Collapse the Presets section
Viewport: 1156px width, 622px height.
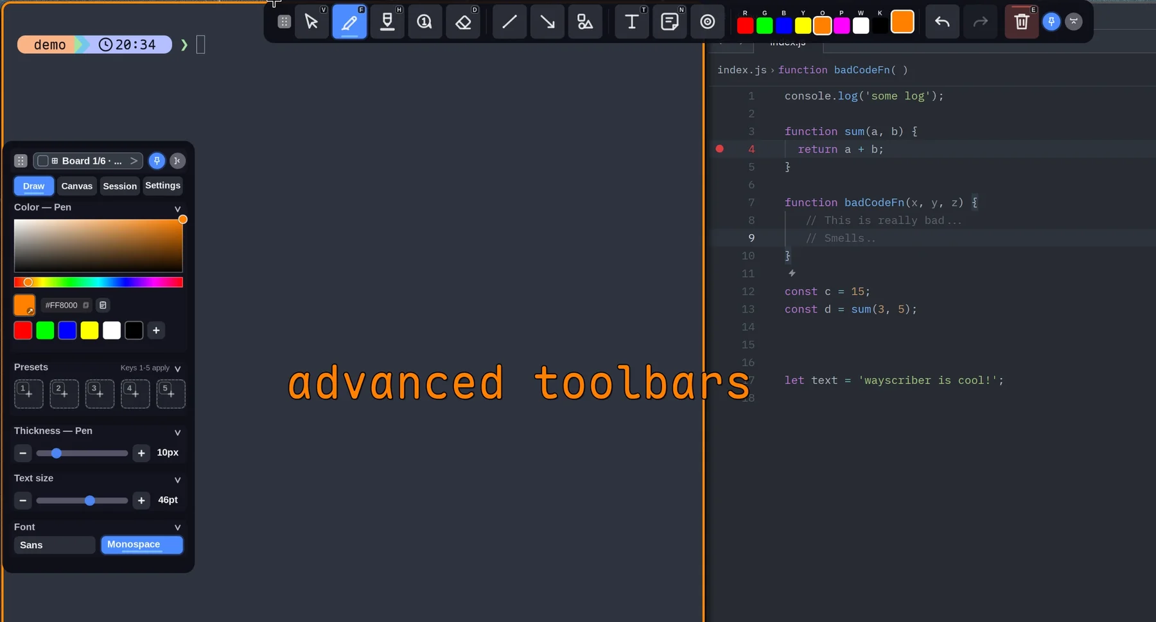click(x=178, y=368)
